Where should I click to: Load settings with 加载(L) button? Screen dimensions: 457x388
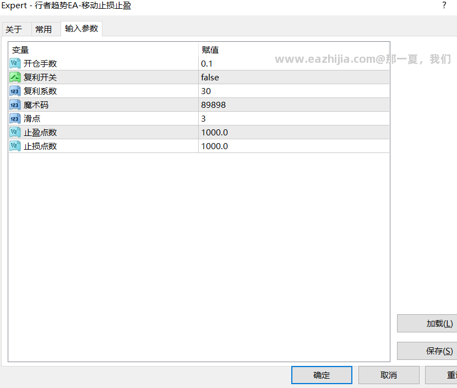427,324
